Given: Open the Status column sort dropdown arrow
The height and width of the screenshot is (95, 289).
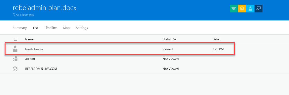Looking at the screenshot, I should click(x=175, y=39).
